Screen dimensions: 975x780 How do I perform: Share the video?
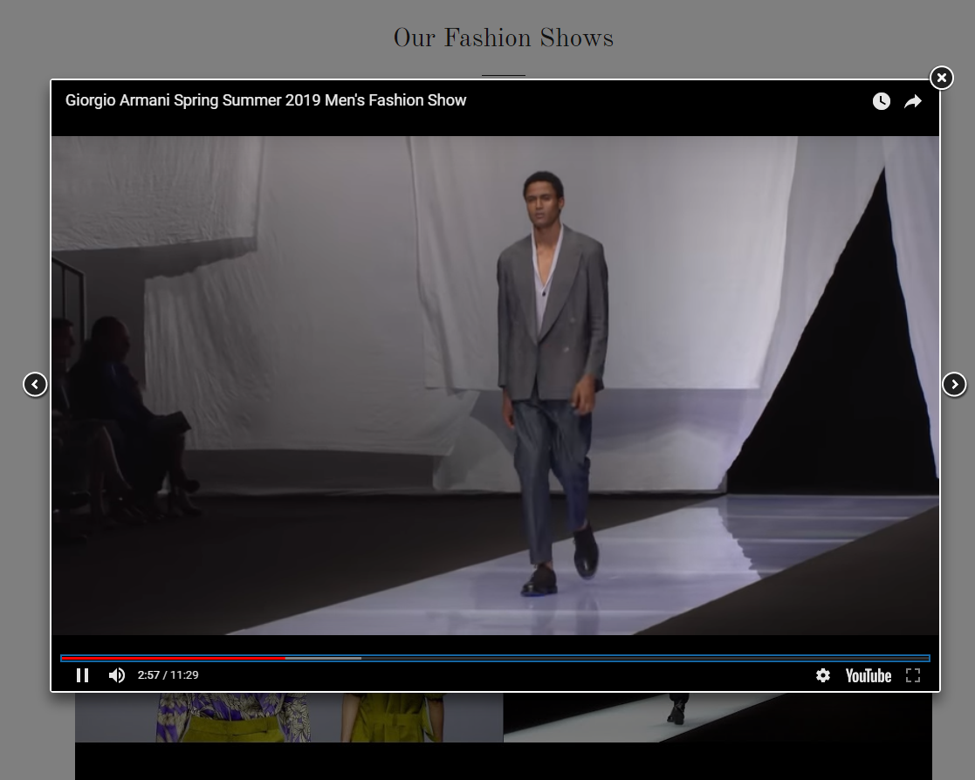pyautogui.click(x=913, y=101)
